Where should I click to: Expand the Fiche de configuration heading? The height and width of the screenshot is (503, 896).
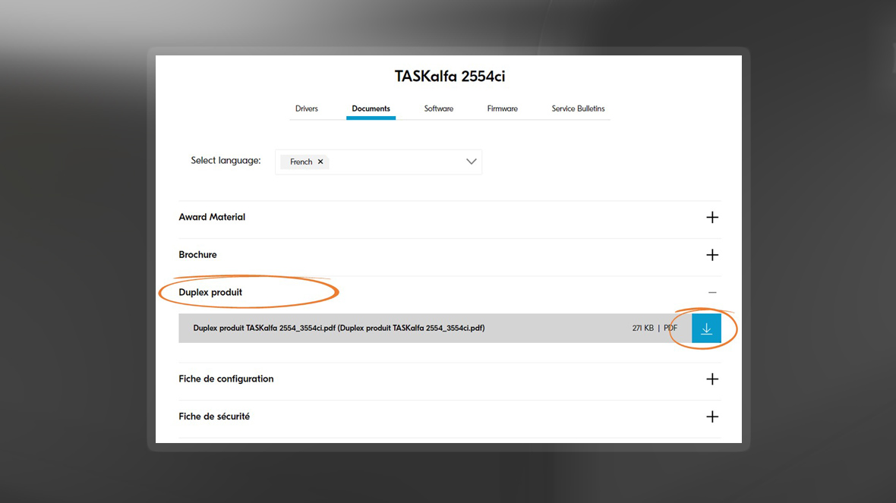[x=226, y=379]
